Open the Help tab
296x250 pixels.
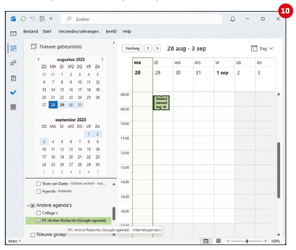click(127, 31)
